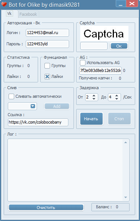Clear the log with Очистить button
The height and width of the screenshot is (221, 140).
[46, 208]
